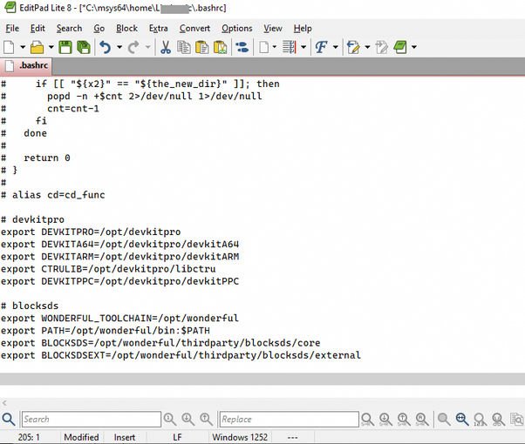This screenshot has height=444, width=525.
Task: Click the magnifier icon right of count matches
Action: click(498, 420)
